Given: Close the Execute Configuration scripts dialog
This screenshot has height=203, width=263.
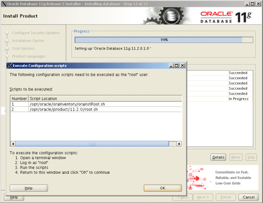Looking at the screenshot, I should pos(182,65).
